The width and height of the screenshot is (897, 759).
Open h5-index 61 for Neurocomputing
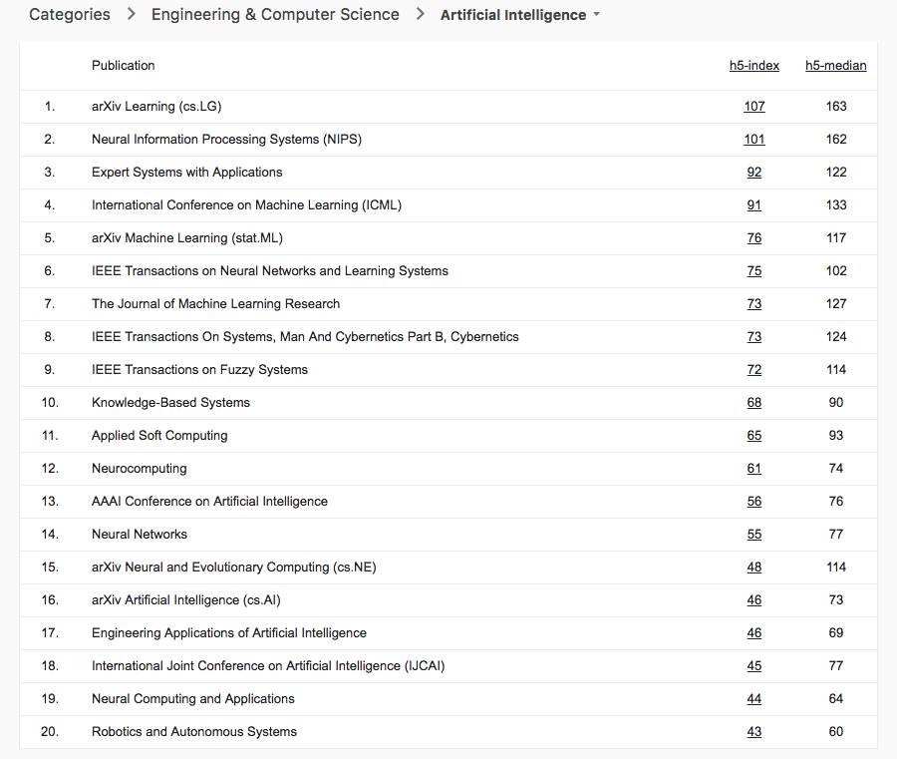(754, 469)
